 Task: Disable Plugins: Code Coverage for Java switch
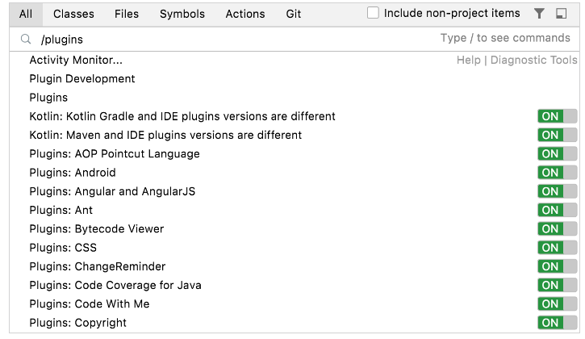[x=557, y=285]
